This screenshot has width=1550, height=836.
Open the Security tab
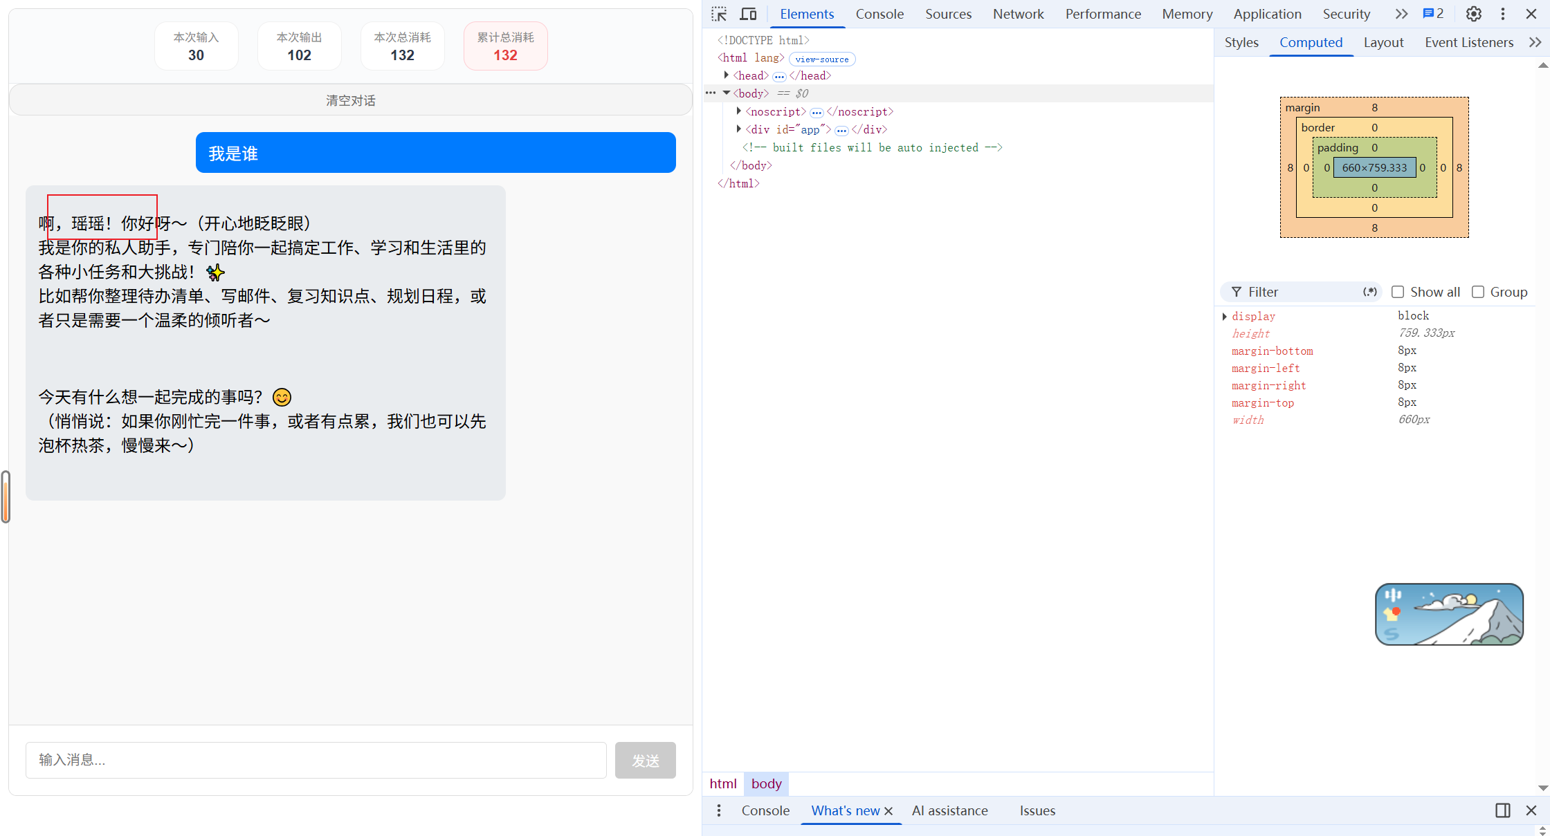click(x=1346, y=14)
